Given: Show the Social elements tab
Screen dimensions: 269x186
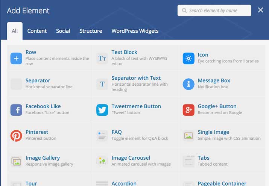Looking at the screenshot, I should (x=63, y=31).
